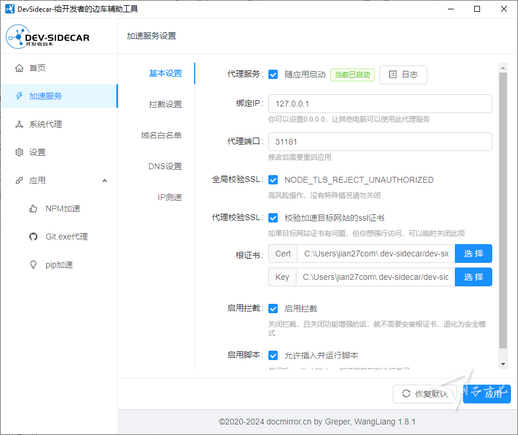Click the footer copyright docmirror.cn text

[x=317, y=422]
